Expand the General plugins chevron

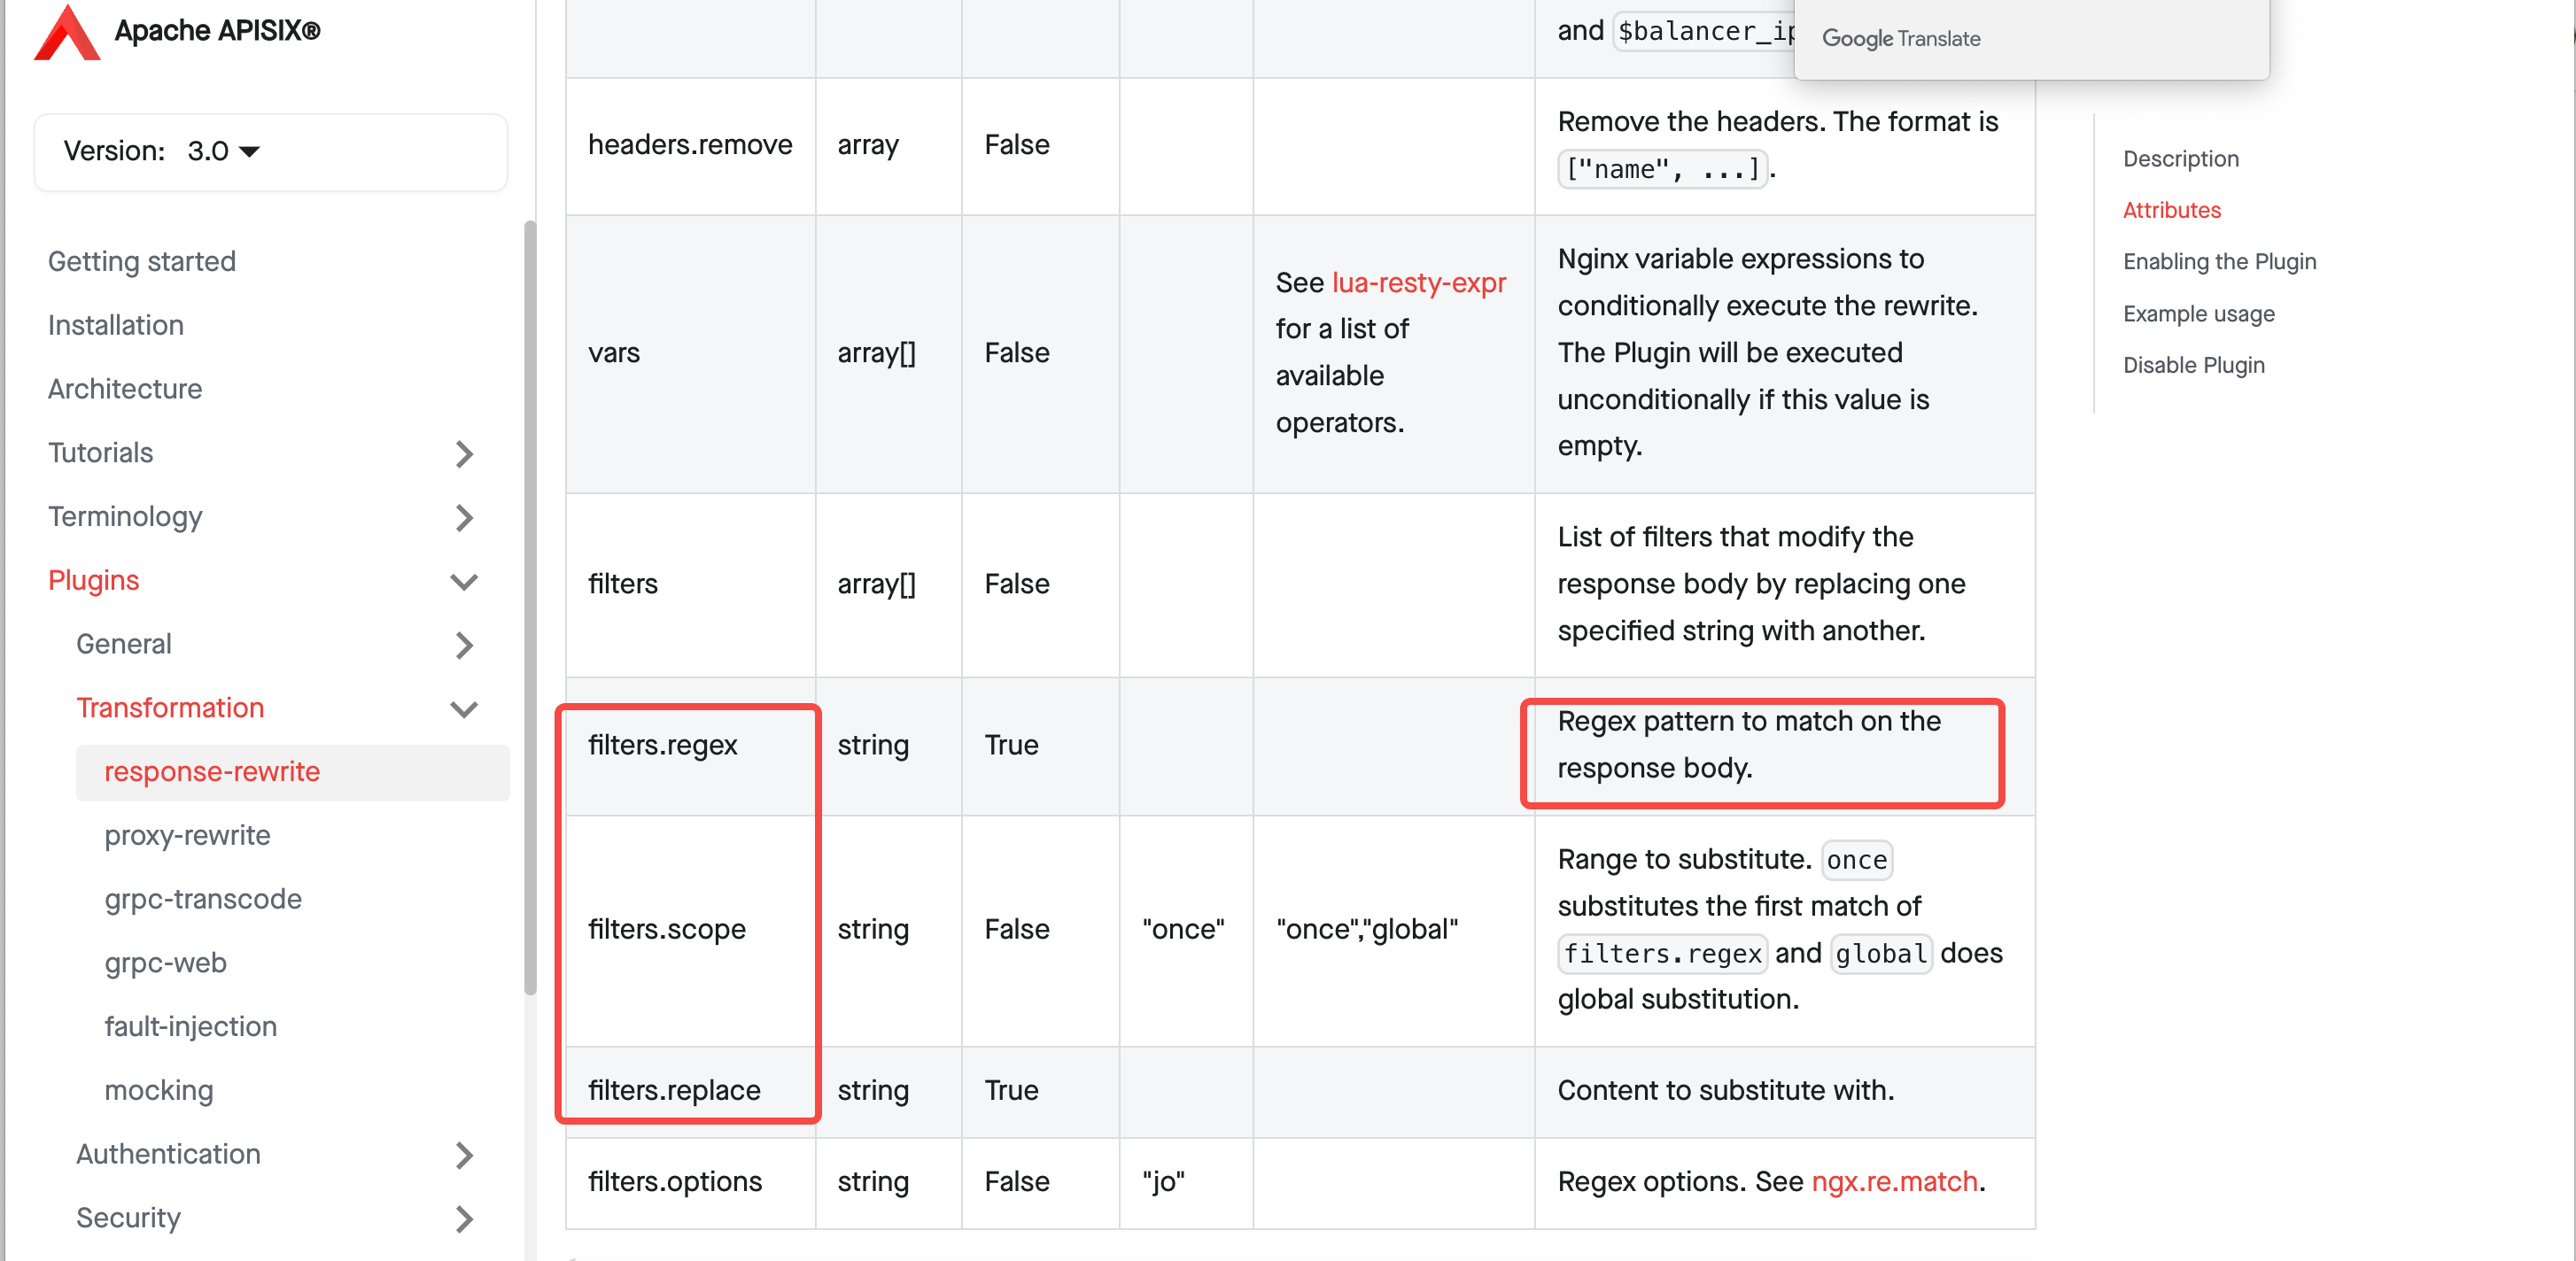tap(463, 645)
